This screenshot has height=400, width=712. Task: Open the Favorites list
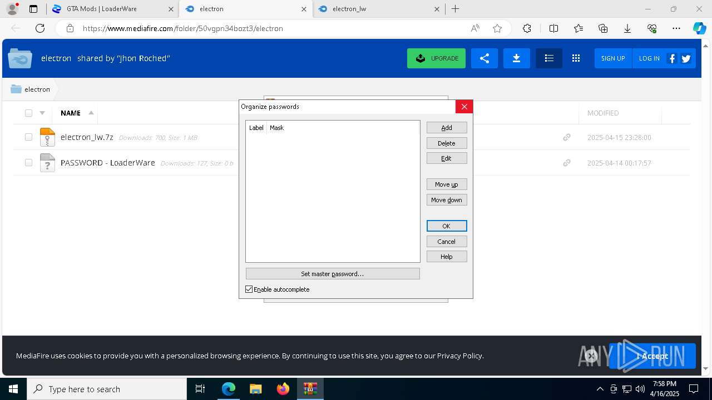pos(578,28)
